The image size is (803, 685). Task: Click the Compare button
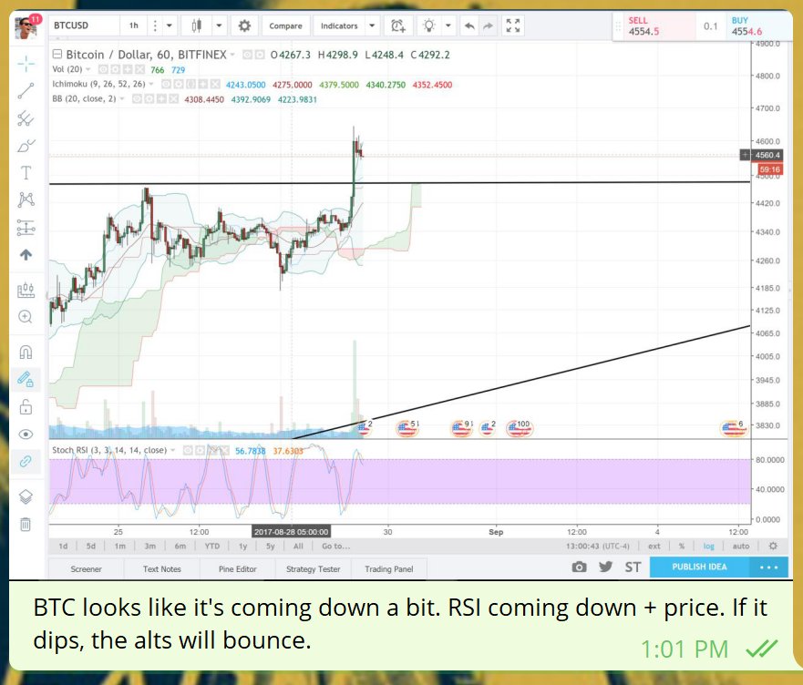pos(286,26)
